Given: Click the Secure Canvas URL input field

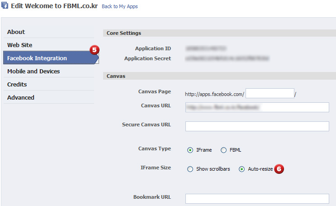Looking at the screenshot, I should click(x=257, y=126).
